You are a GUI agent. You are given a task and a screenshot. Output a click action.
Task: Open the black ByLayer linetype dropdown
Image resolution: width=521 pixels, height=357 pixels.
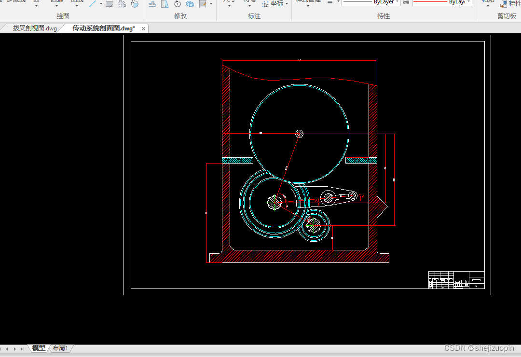point(370,2)
